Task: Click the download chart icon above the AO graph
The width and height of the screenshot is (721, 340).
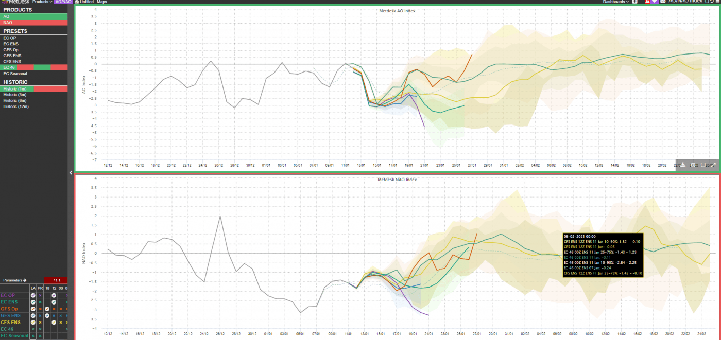Action: (682, 165)
